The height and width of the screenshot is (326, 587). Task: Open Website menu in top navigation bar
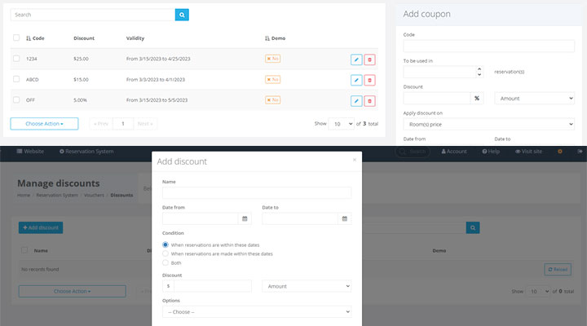tap(30, 152)
